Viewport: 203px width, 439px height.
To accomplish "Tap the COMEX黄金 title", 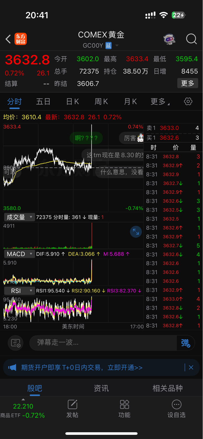I will pyautogui.click(x=101, y=35).
